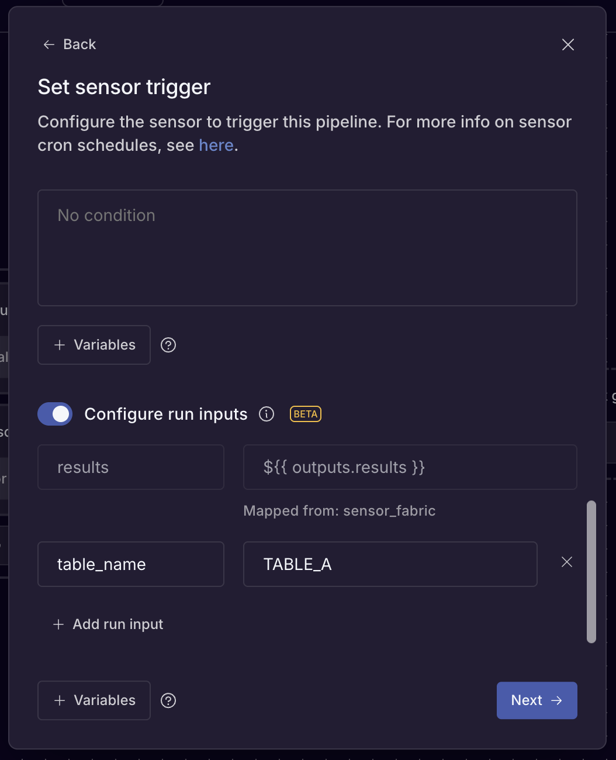Click the back arrow to return
The width and height of the screenshot is (616, 760).
(x=49, y=44)
